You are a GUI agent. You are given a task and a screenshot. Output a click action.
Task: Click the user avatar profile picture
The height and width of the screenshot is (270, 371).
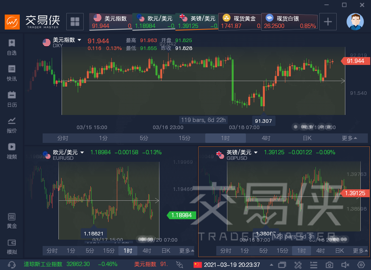(x=355, y=22)
